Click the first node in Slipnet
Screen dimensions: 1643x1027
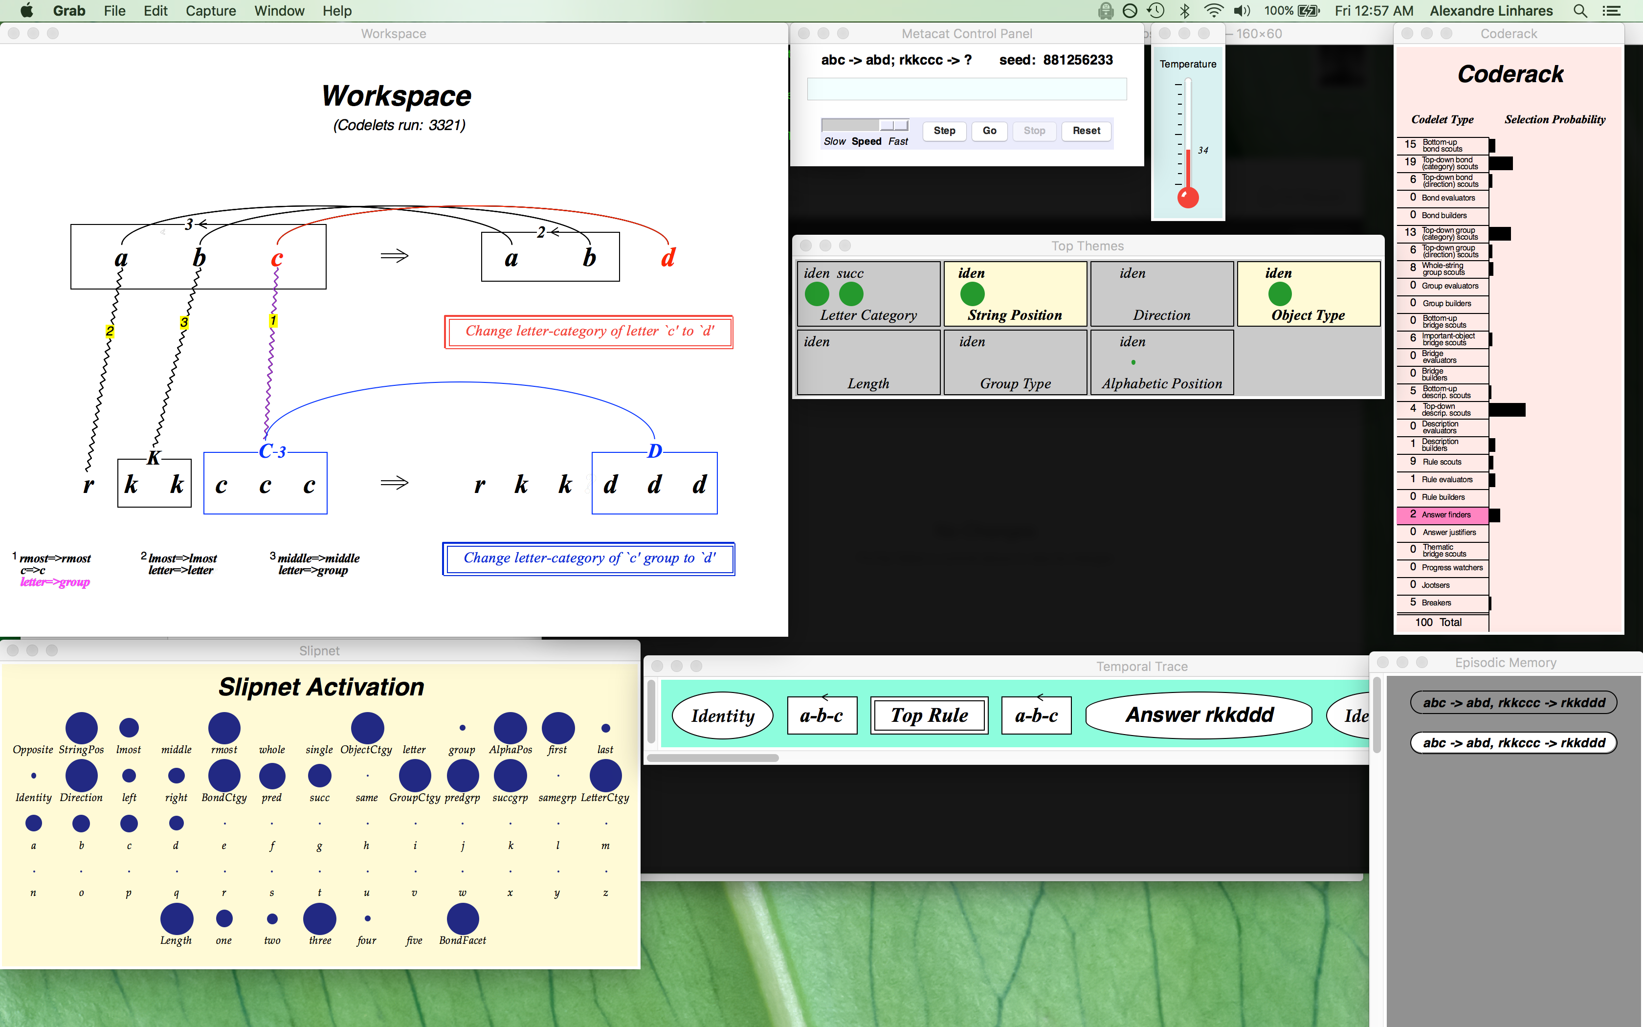point(558,728)
